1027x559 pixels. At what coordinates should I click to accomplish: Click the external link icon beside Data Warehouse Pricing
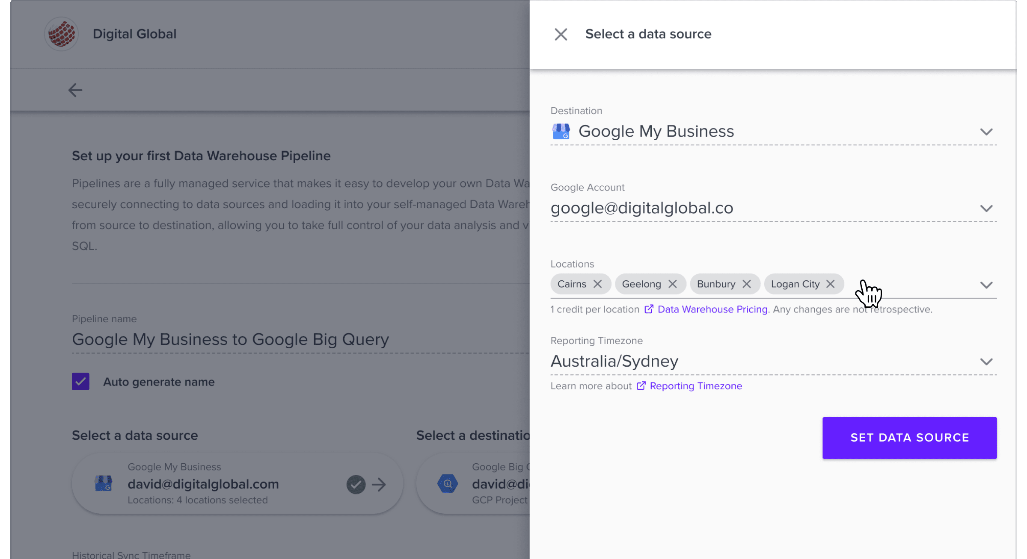pyautogui.click(x=649, y=309)
